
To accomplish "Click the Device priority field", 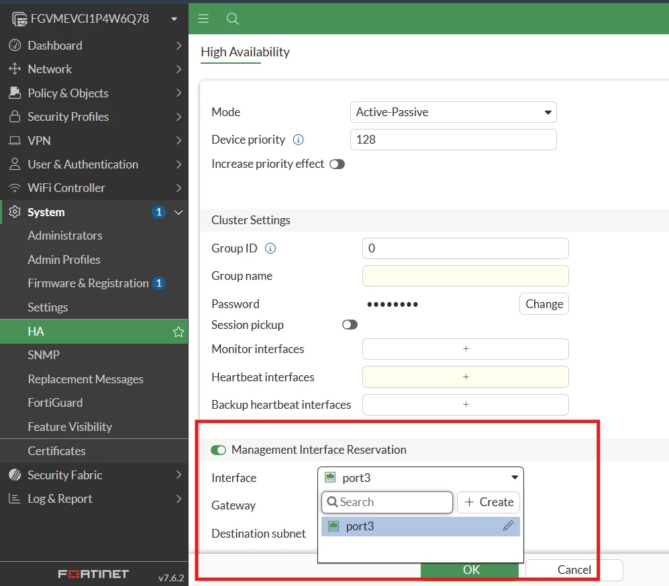I will click(453, 140).
